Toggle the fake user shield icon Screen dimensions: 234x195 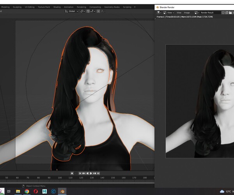pos(223,13)
